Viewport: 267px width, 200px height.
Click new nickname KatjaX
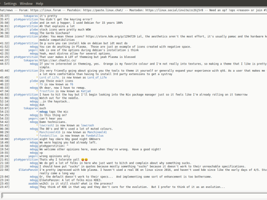coord(86,91)
